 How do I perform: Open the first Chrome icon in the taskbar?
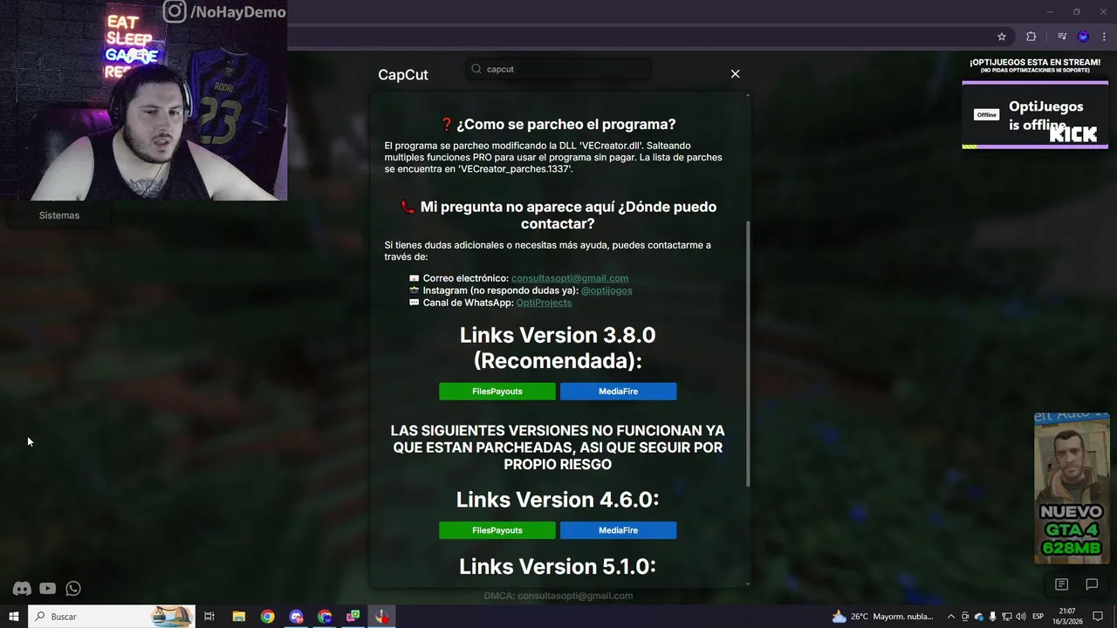(267, 617)
